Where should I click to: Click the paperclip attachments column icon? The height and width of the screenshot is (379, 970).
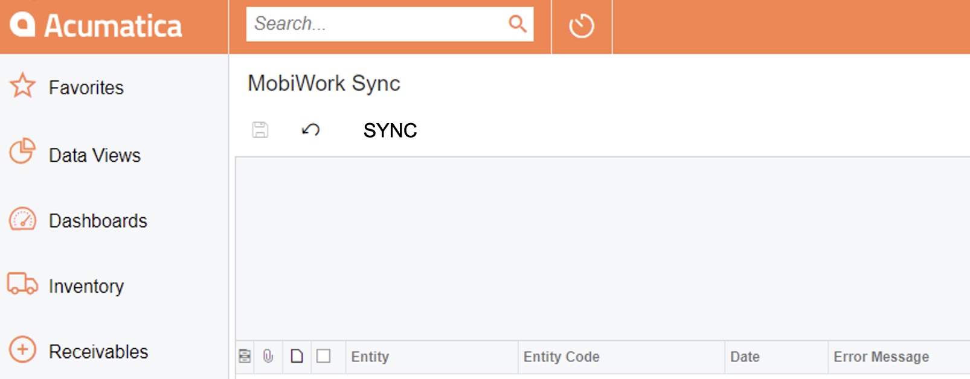[x=268, y=357]
